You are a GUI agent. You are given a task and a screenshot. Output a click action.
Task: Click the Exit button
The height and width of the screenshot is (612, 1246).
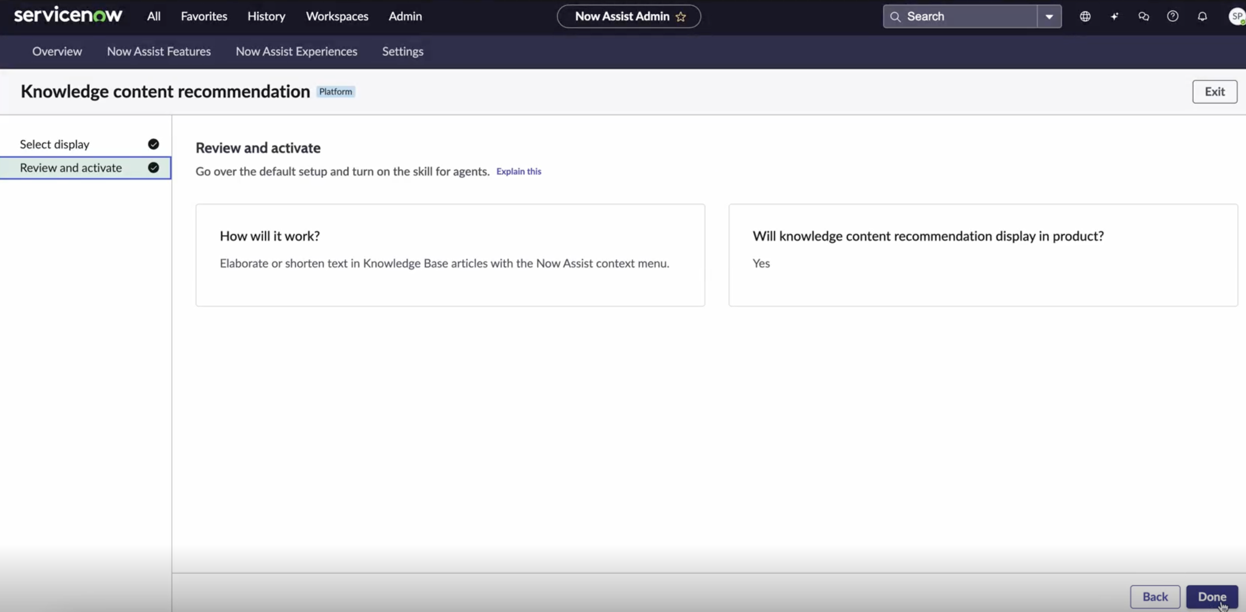1214,91
